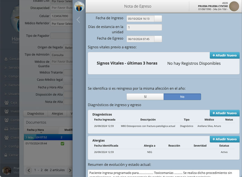The height and width of the screenshot is (177, 242).
Task: Click Añadir Nuevo in Alergias section
Action: [x=224, y=139]
